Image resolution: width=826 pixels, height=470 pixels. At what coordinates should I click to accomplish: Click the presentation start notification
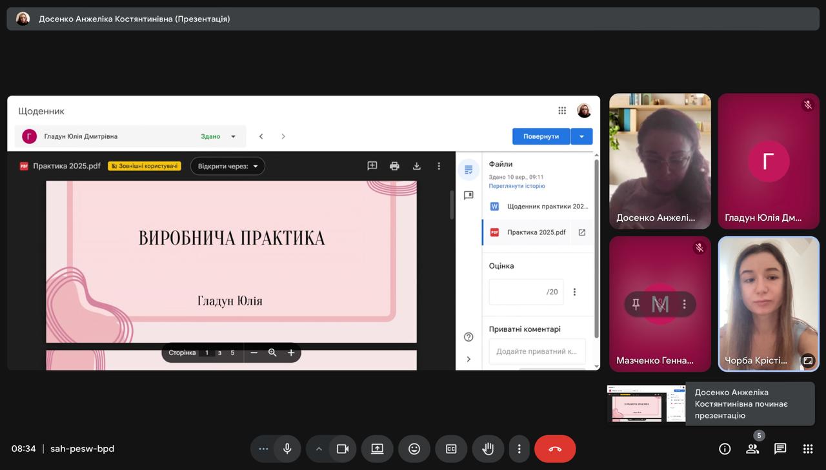(749, 404)
